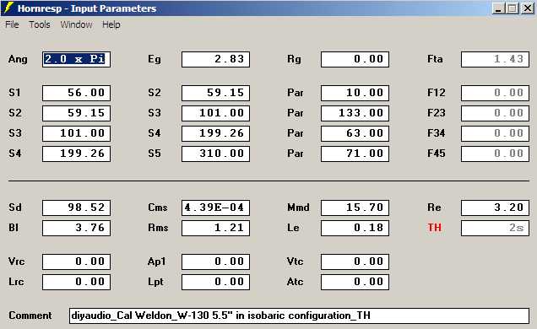The image size is (537, 329).
Task: Click the second-column S4 field 199.26
Action: [216, 133]
